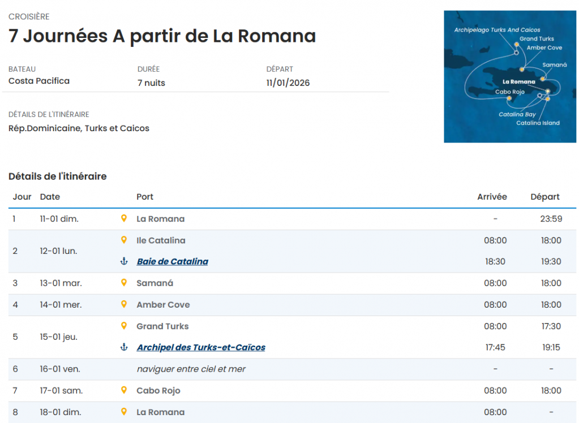
Task: Click the Date column header
Action: click(50, 197)
